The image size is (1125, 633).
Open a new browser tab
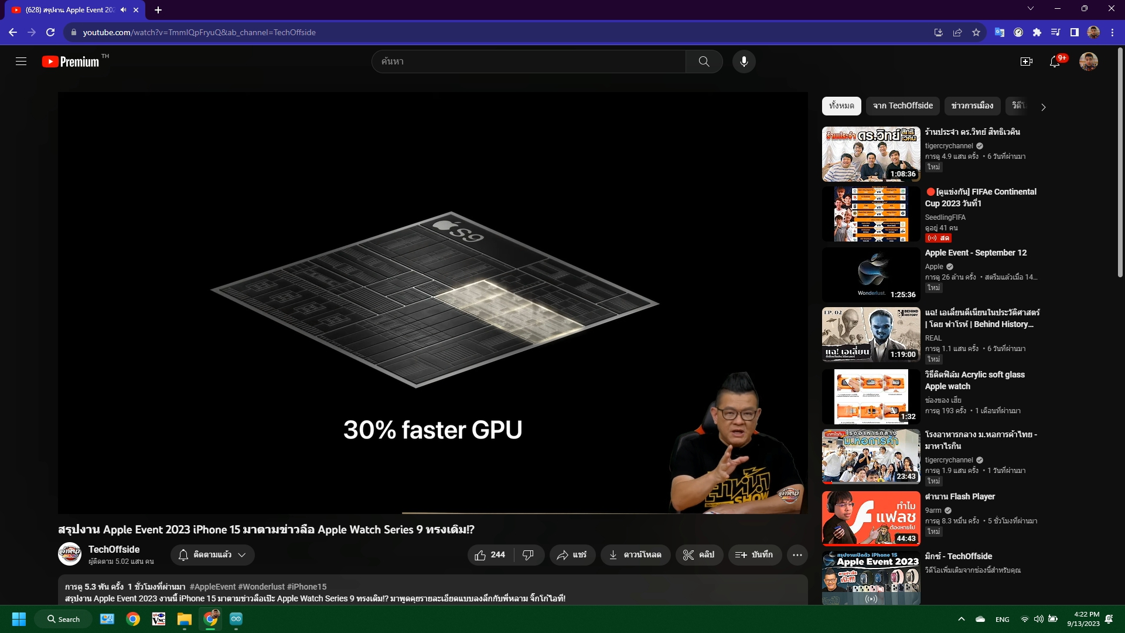click(158, 10)
